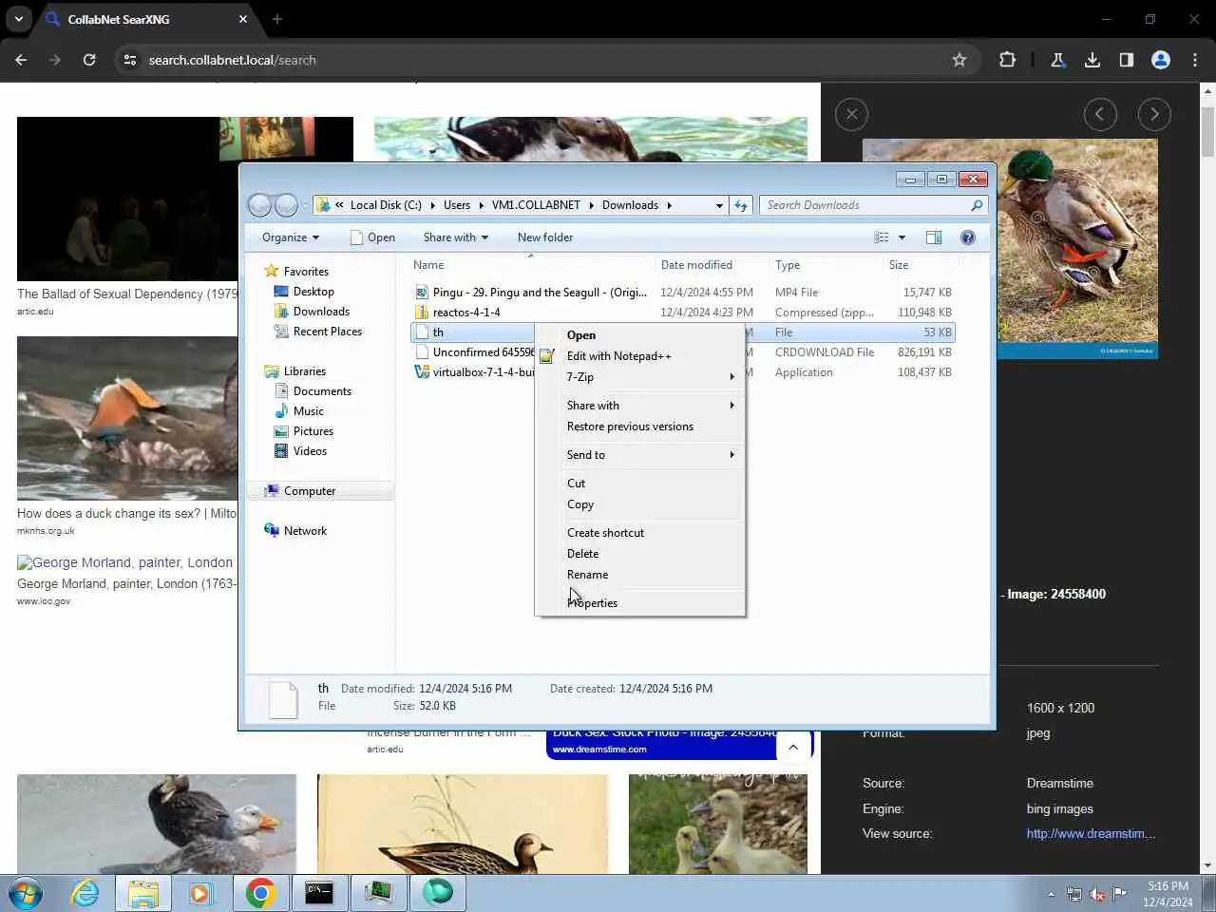Open Chrome downloads icon in toolbar
Viewport: 1216px width, 912px height.
click(x=1092, y=60)
